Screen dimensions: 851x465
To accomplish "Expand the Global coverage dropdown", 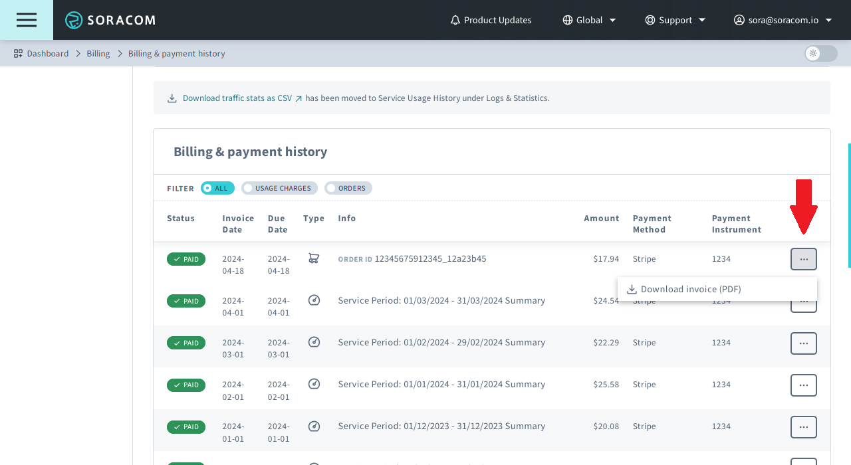I will [589, 20].
